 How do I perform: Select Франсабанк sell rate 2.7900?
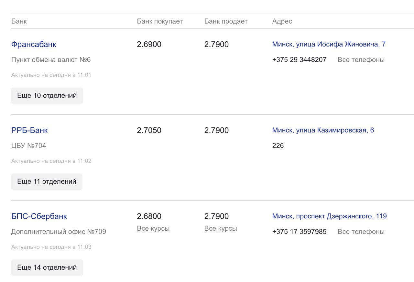[216, 44]
